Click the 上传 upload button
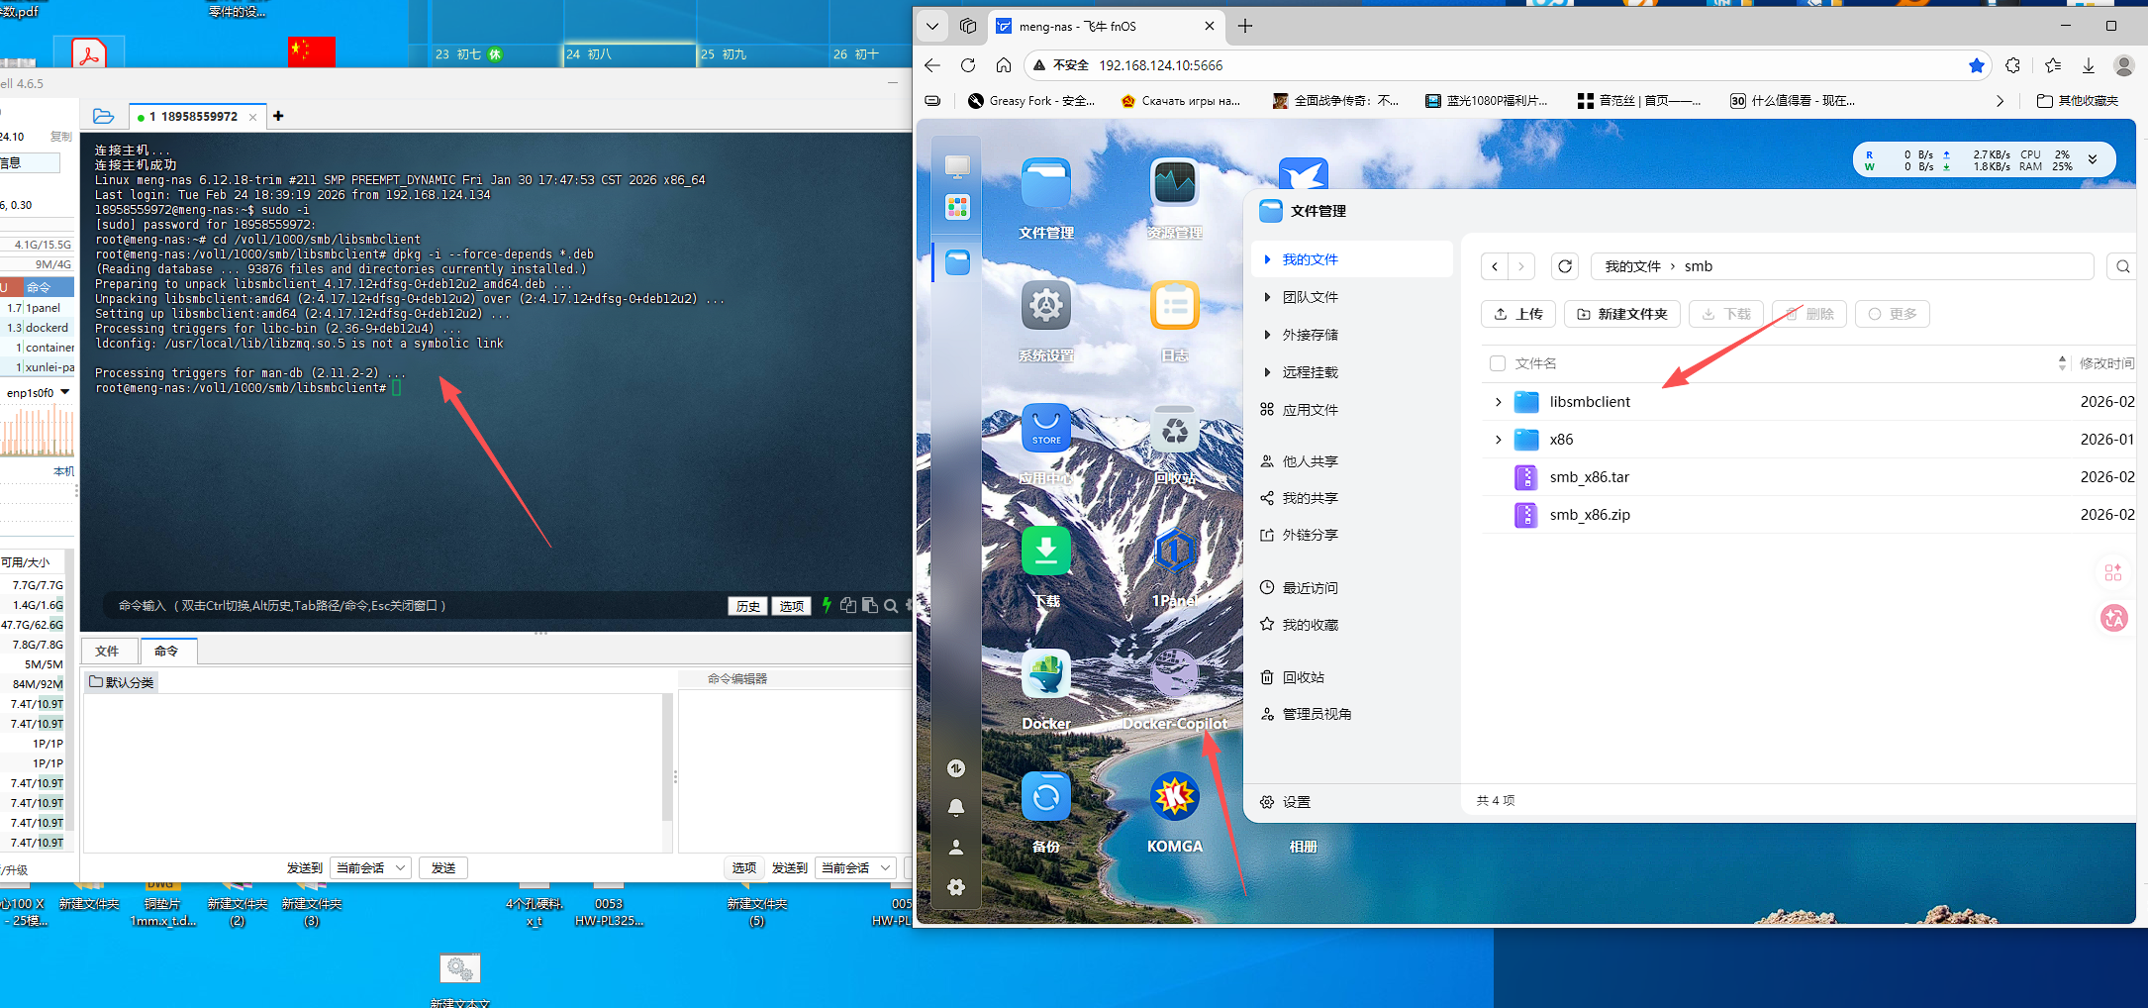Image resolution: width=2148 pixels, height=1008 pixels. click(1518, 314)
